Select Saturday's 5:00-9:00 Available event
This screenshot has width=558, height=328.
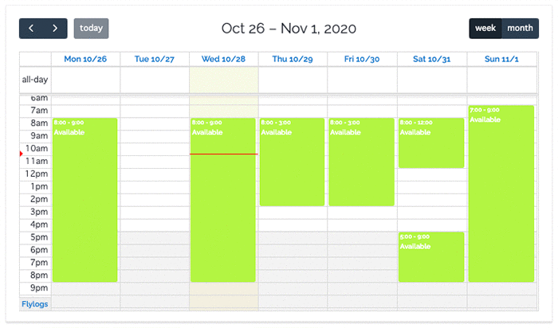click(431, 257)
